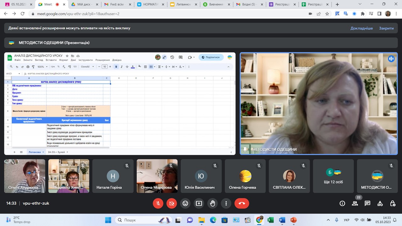This screenshot has width=402, height=226.
Task: Expand the Windows system tray hidden icons
Action: click(328, 220)
